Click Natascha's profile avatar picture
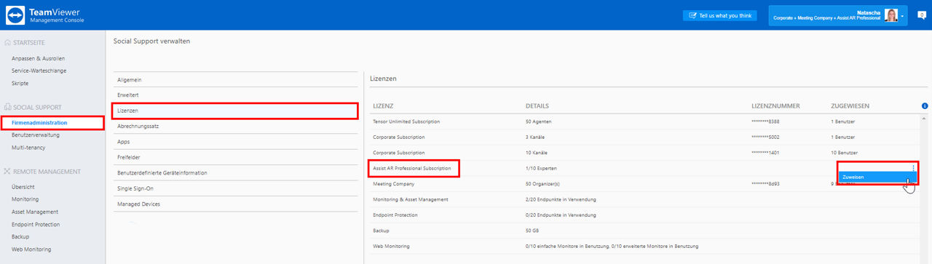This screenshot has width=932, height=264. [x=891, y=15]
